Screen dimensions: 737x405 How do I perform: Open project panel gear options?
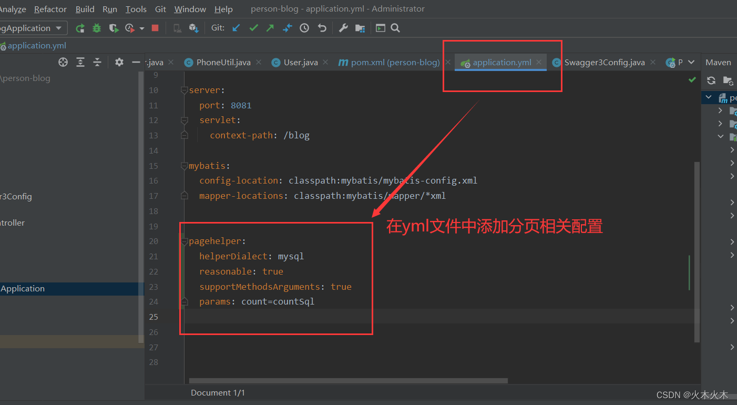point(119,62)
